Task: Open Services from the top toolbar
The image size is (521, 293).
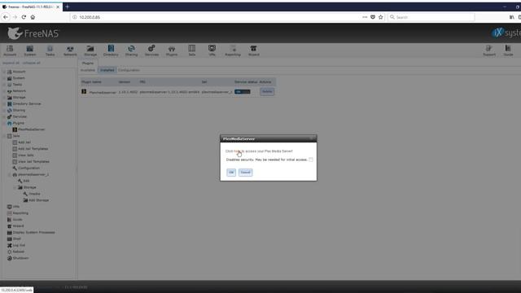Action: click(151, 50)
